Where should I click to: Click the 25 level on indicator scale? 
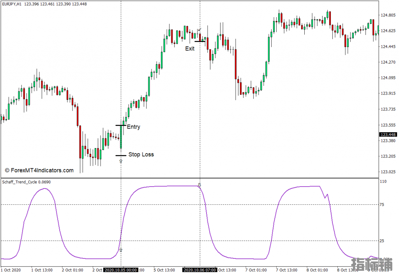click(383, 241)
